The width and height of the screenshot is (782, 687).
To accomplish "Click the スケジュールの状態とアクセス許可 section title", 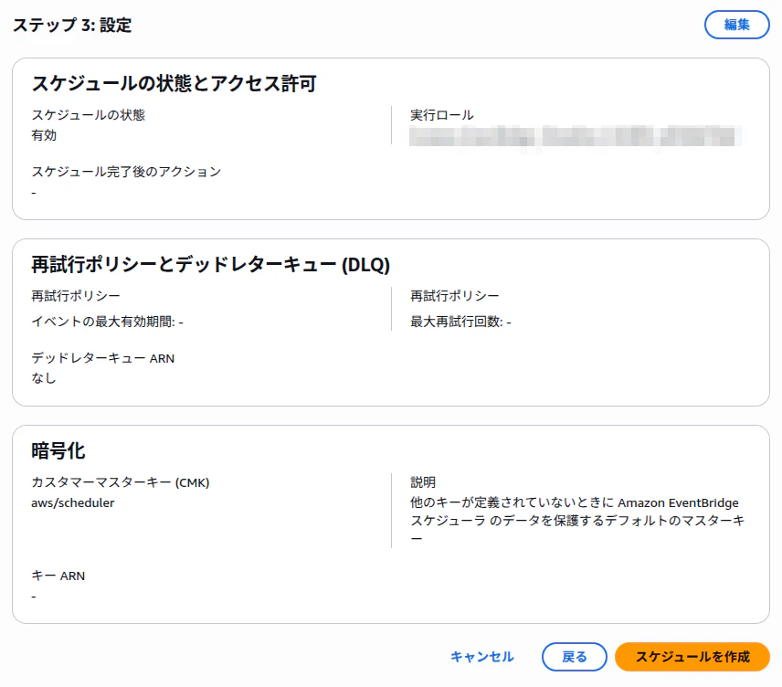I will (x=174, y=83).
